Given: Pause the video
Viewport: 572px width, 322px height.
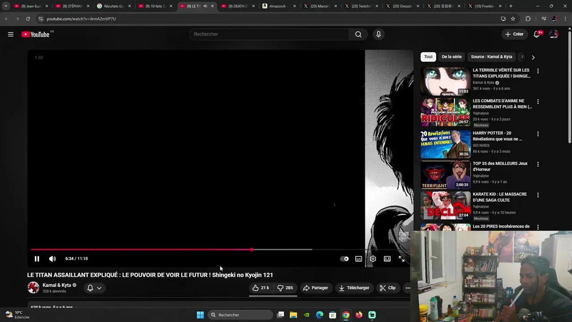Looking at the screenshot, I should (37, 258).
